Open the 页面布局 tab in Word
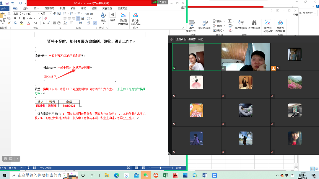This screenshot has width=319, height=179. point(49,9)
